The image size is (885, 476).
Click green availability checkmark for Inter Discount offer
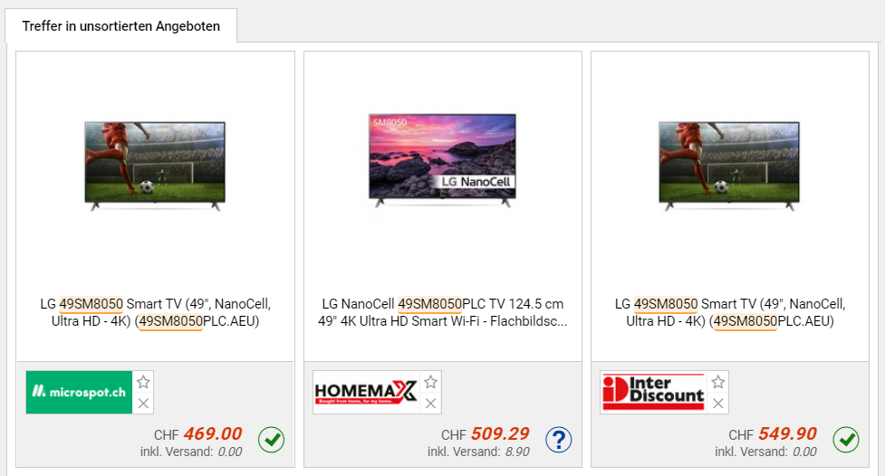coord(846,440)
